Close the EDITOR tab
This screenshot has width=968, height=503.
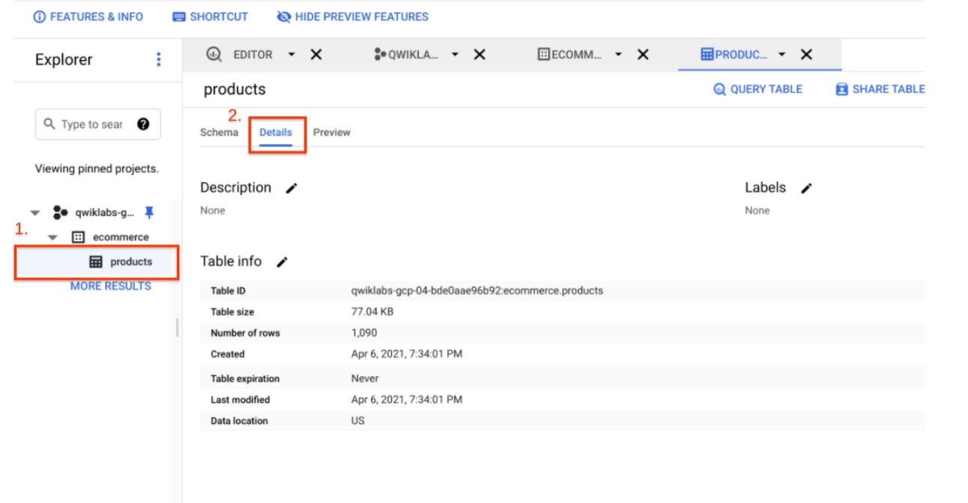tap(316, 55)
